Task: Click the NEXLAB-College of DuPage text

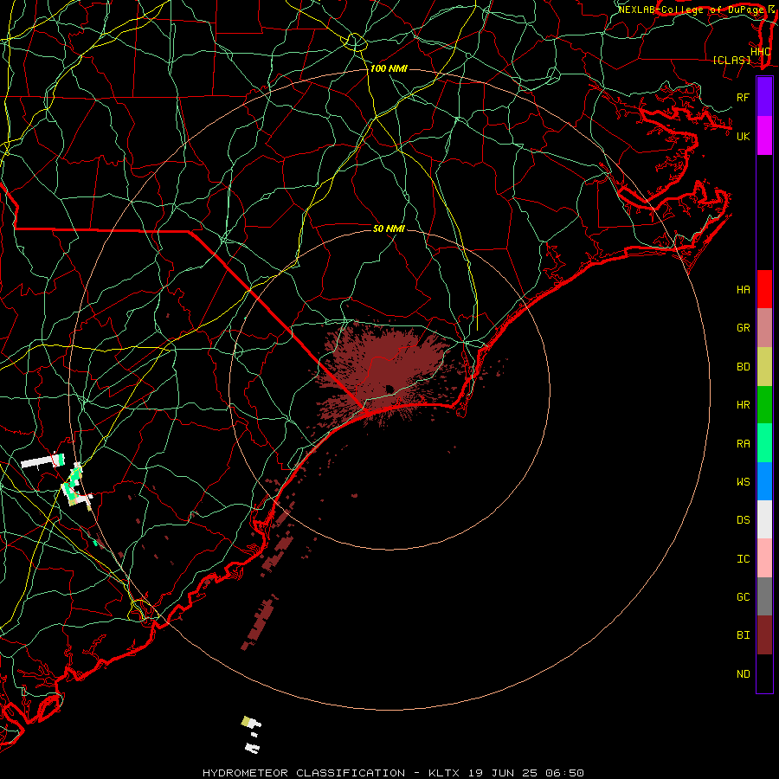Action: point(692,10)
